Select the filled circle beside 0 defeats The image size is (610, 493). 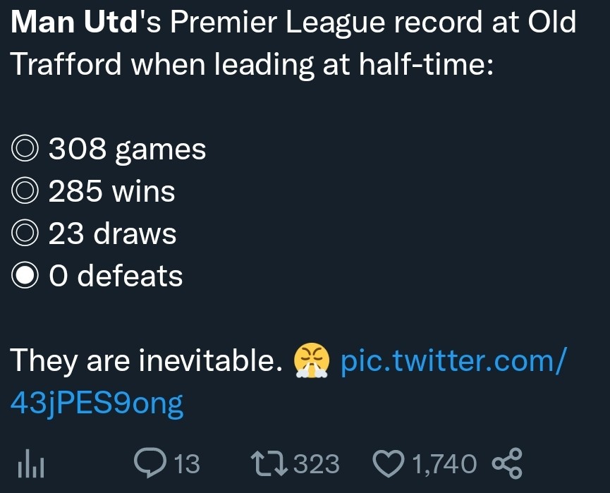(26, 276)
